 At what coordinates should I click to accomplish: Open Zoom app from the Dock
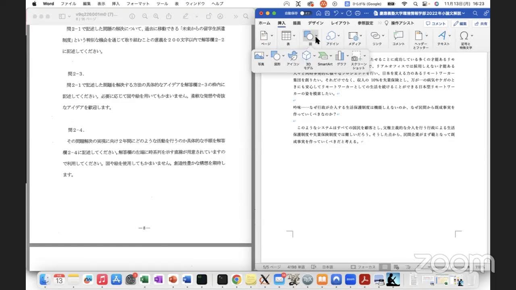coord(350,279)
